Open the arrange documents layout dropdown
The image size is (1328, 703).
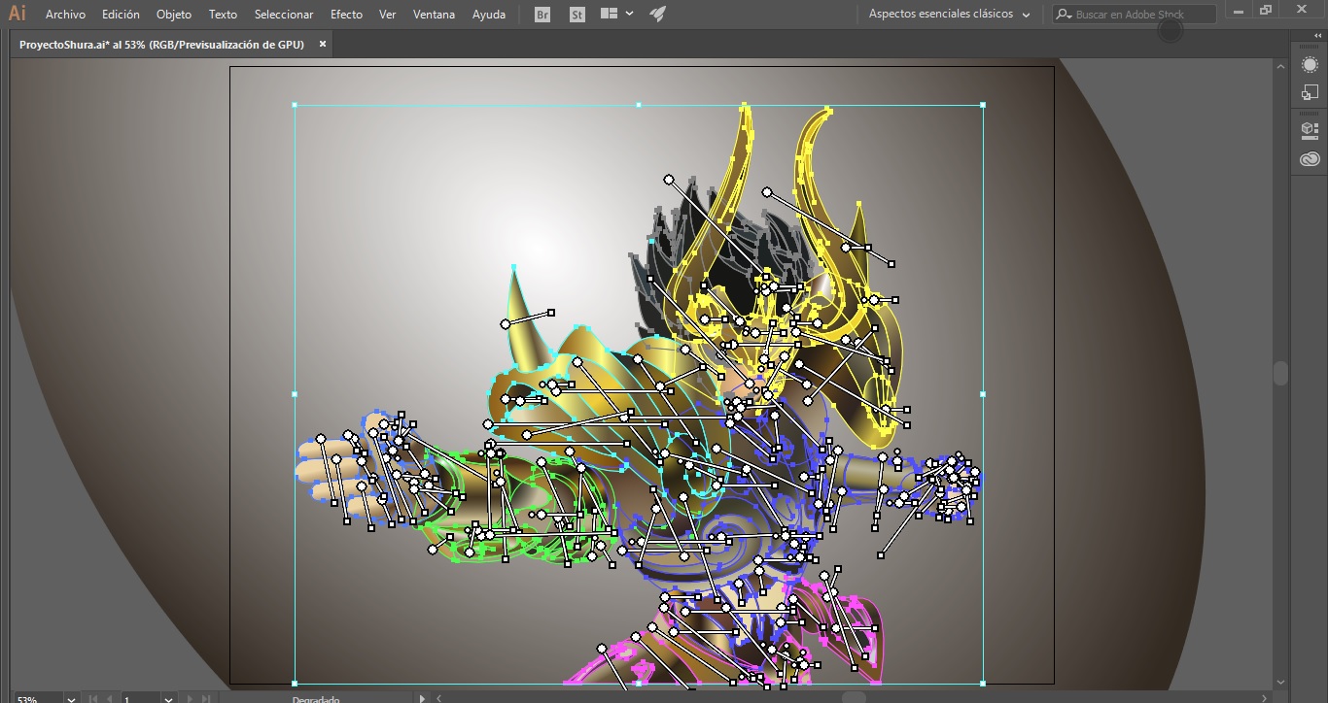tap(617, 14)
